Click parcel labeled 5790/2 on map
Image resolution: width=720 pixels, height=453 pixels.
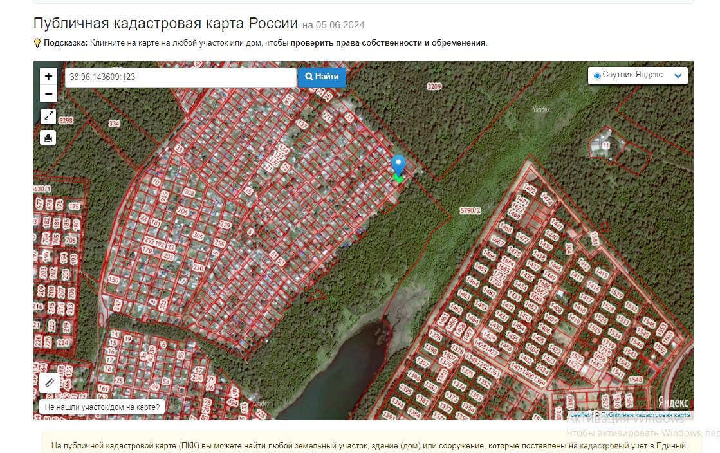click(x=470, y=210)
